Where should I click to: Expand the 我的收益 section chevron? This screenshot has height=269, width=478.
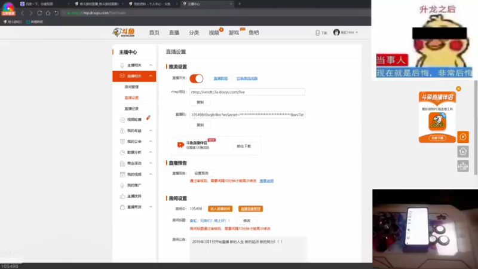(151, 130)
